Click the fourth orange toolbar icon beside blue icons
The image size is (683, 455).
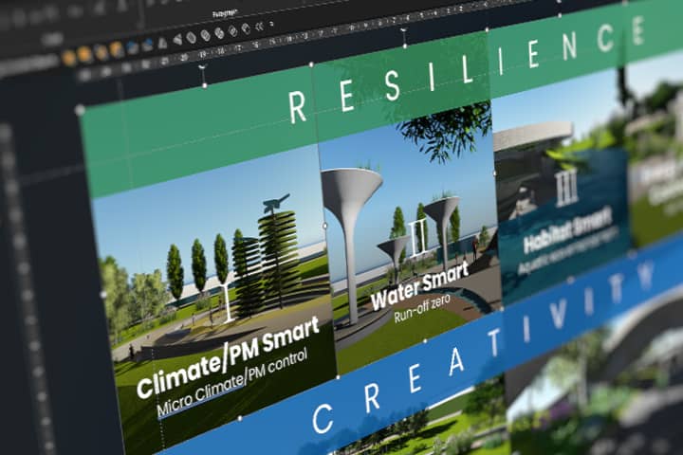click(117, 48)
